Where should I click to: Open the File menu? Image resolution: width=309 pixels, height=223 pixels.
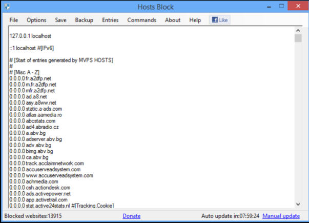(14, 20)
